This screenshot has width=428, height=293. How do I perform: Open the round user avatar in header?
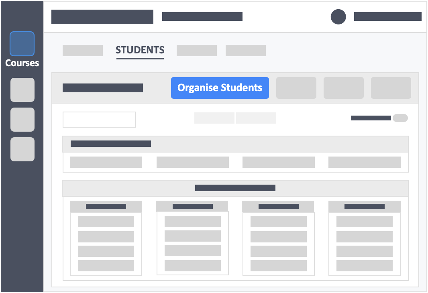(x=338, y=16)
